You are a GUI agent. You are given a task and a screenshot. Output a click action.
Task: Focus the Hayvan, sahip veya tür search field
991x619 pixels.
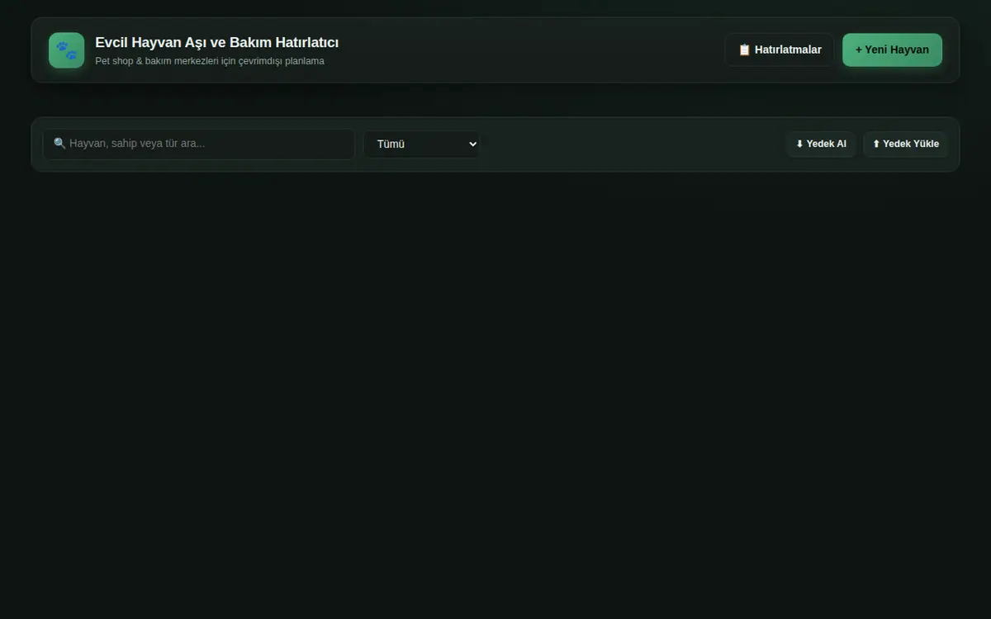tap(199, 144)
